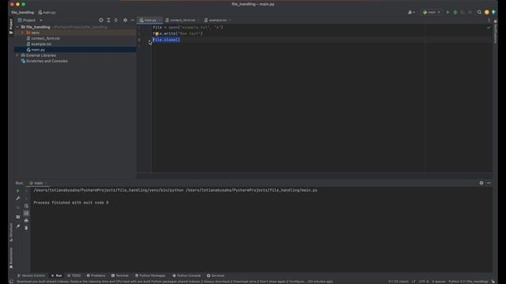Open Project view selector dropdown
Image resolution: width=506 pixels, height=284 pixels.
point(30,20)
